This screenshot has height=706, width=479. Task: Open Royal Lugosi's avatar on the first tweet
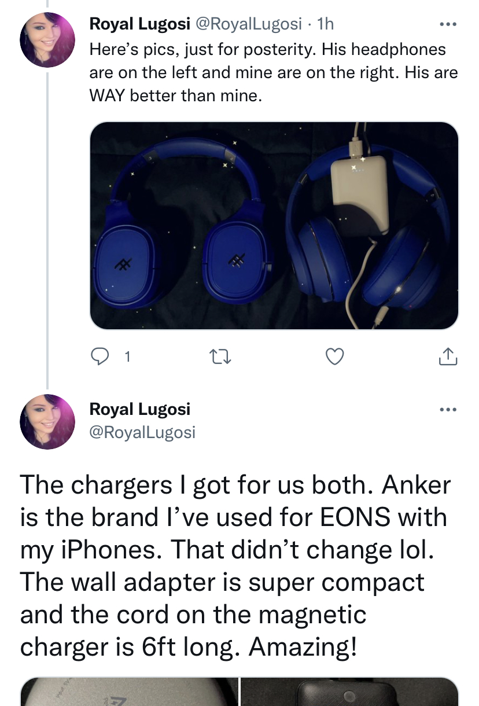coord(47,40)
